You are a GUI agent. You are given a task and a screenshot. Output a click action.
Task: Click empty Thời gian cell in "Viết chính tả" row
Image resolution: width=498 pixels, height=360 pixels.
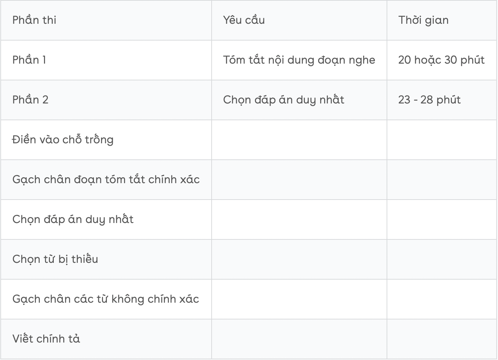[441, 339]
